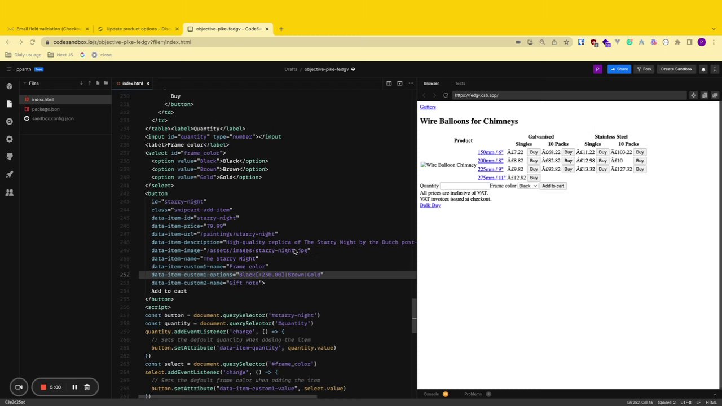Toggle Chrome side panel icon
The height and width of the screenshot is (406, 722).
point(689,42)
